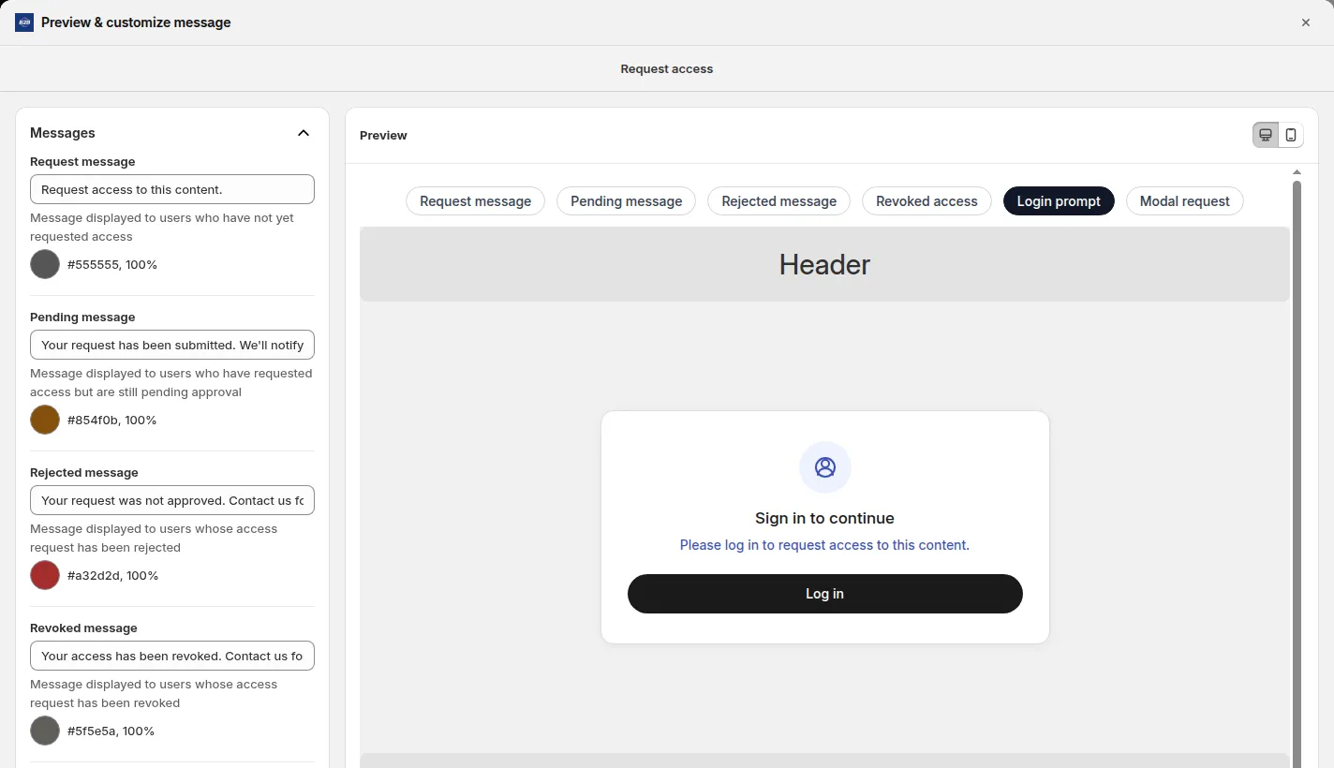Switch preview to desktop view

point(1266,135)
